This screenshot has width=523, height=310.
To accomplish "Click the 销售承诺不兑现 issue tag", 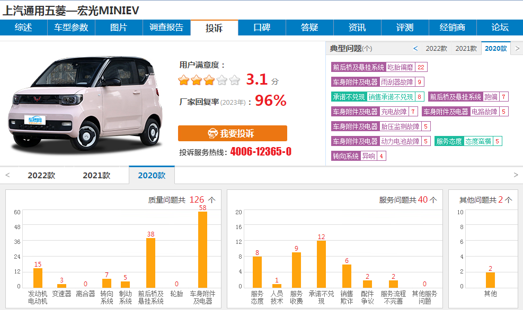I will click(391, 97).
